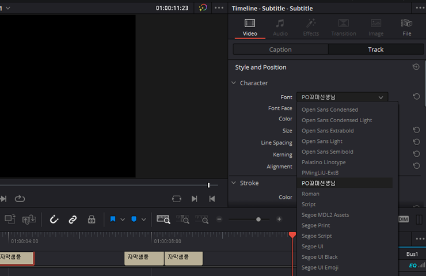Choose Segoe UI Emoji font
This screenshot has width=426, height=276.
(345, 267)
